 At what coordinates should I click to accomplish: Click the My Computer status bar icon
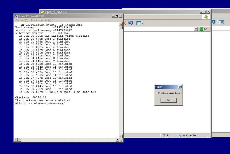click(x=180, y=136)
